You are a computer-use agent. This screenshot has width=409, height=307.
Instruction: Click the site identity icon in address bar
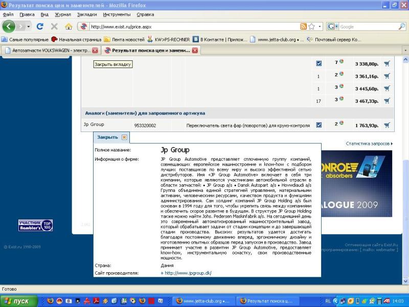point(83,27)
